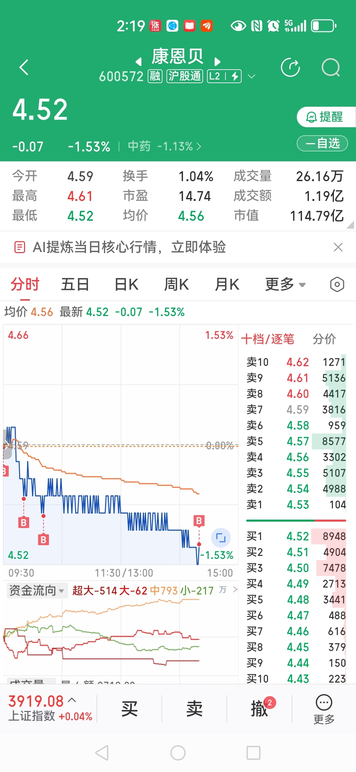Screen dimensions: 356x772
Task: Expand fund flow details right chevron
Action: [235, 590]
